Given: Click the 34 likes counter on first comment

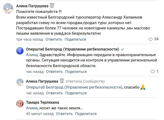Looking at the screenshot, I should pos(156,39).
